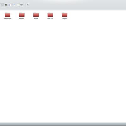
Task: Select the Movies folder
Action: click(x=22, y=16)
